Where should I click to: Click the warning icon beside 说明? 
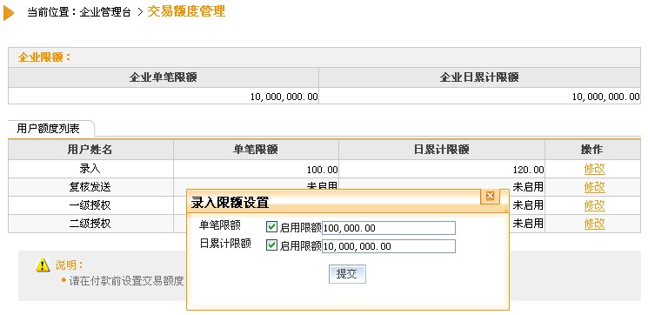pos(43,265)
